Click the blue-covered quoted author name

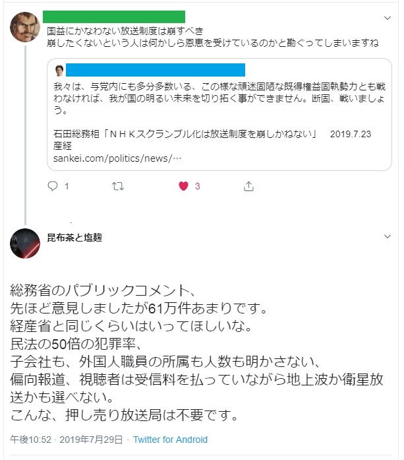point(155,70)
